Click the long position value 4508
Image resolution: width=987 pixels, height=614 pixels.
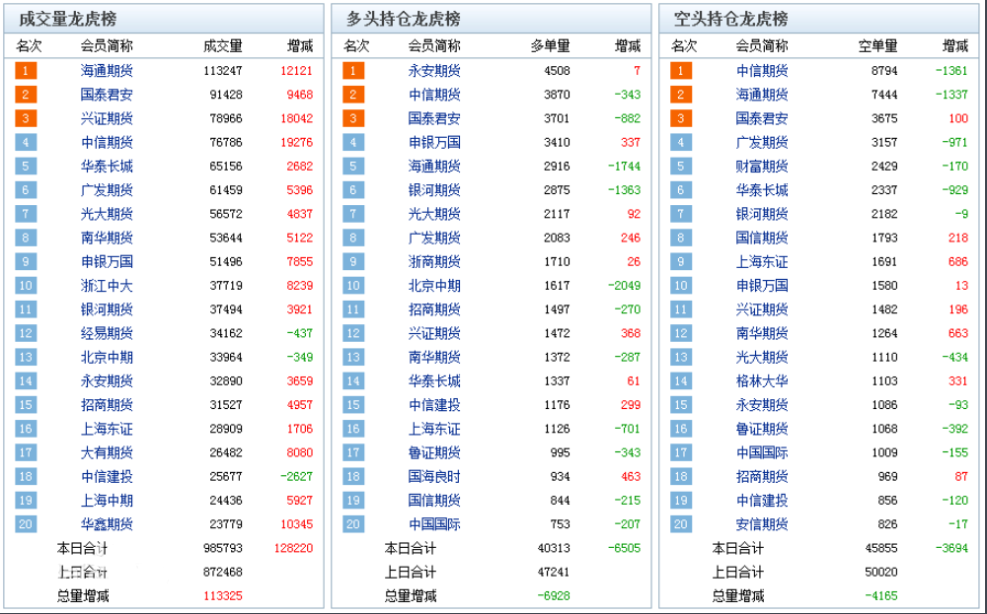click(557, 70)
